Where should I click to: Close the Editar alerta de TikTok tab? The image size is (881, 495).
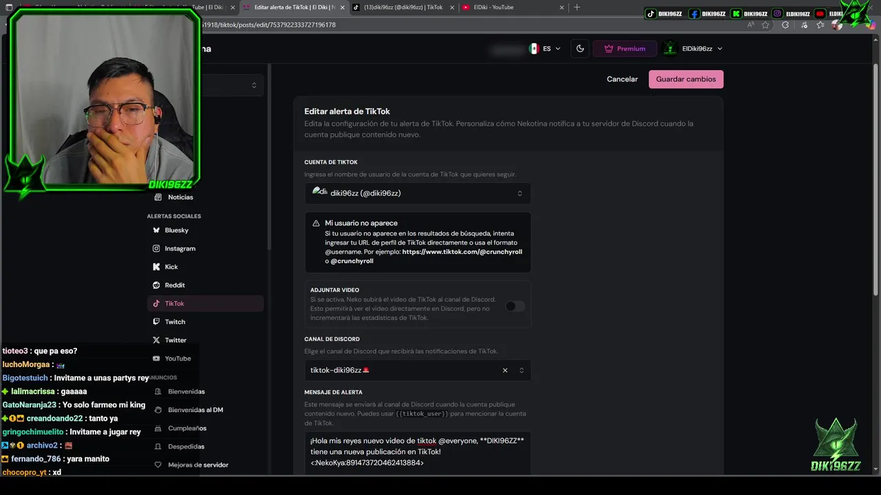(342, 8)
